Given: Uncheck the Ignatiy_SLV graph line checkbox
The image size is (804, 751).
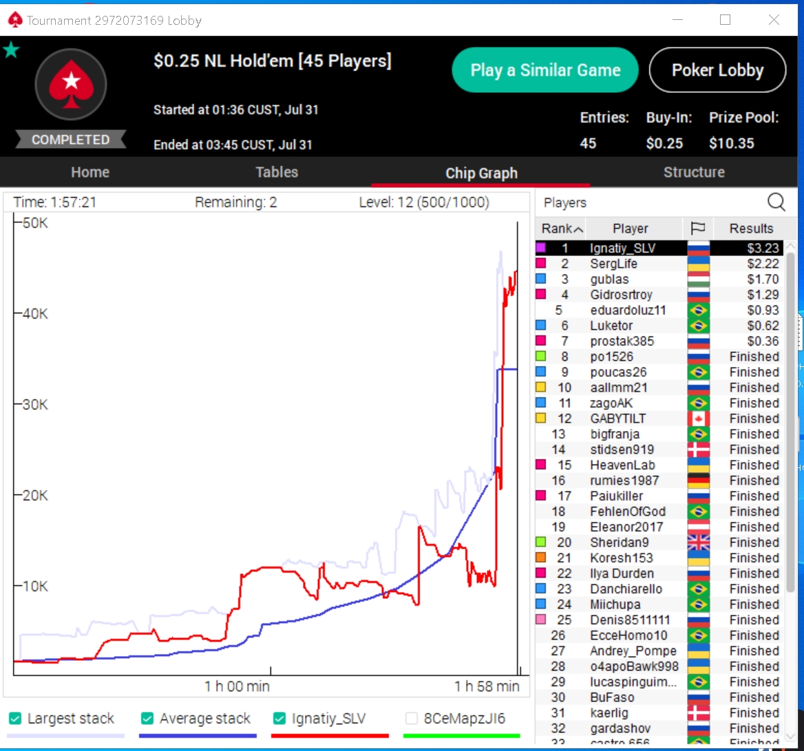Looking at the screenshot, I should 279,718.
